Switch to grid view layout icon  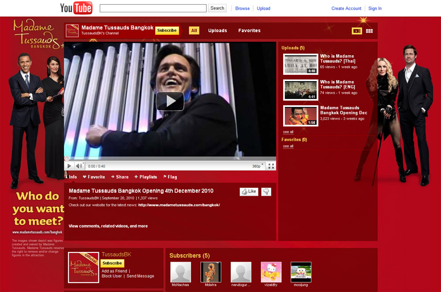pos(369,31)
